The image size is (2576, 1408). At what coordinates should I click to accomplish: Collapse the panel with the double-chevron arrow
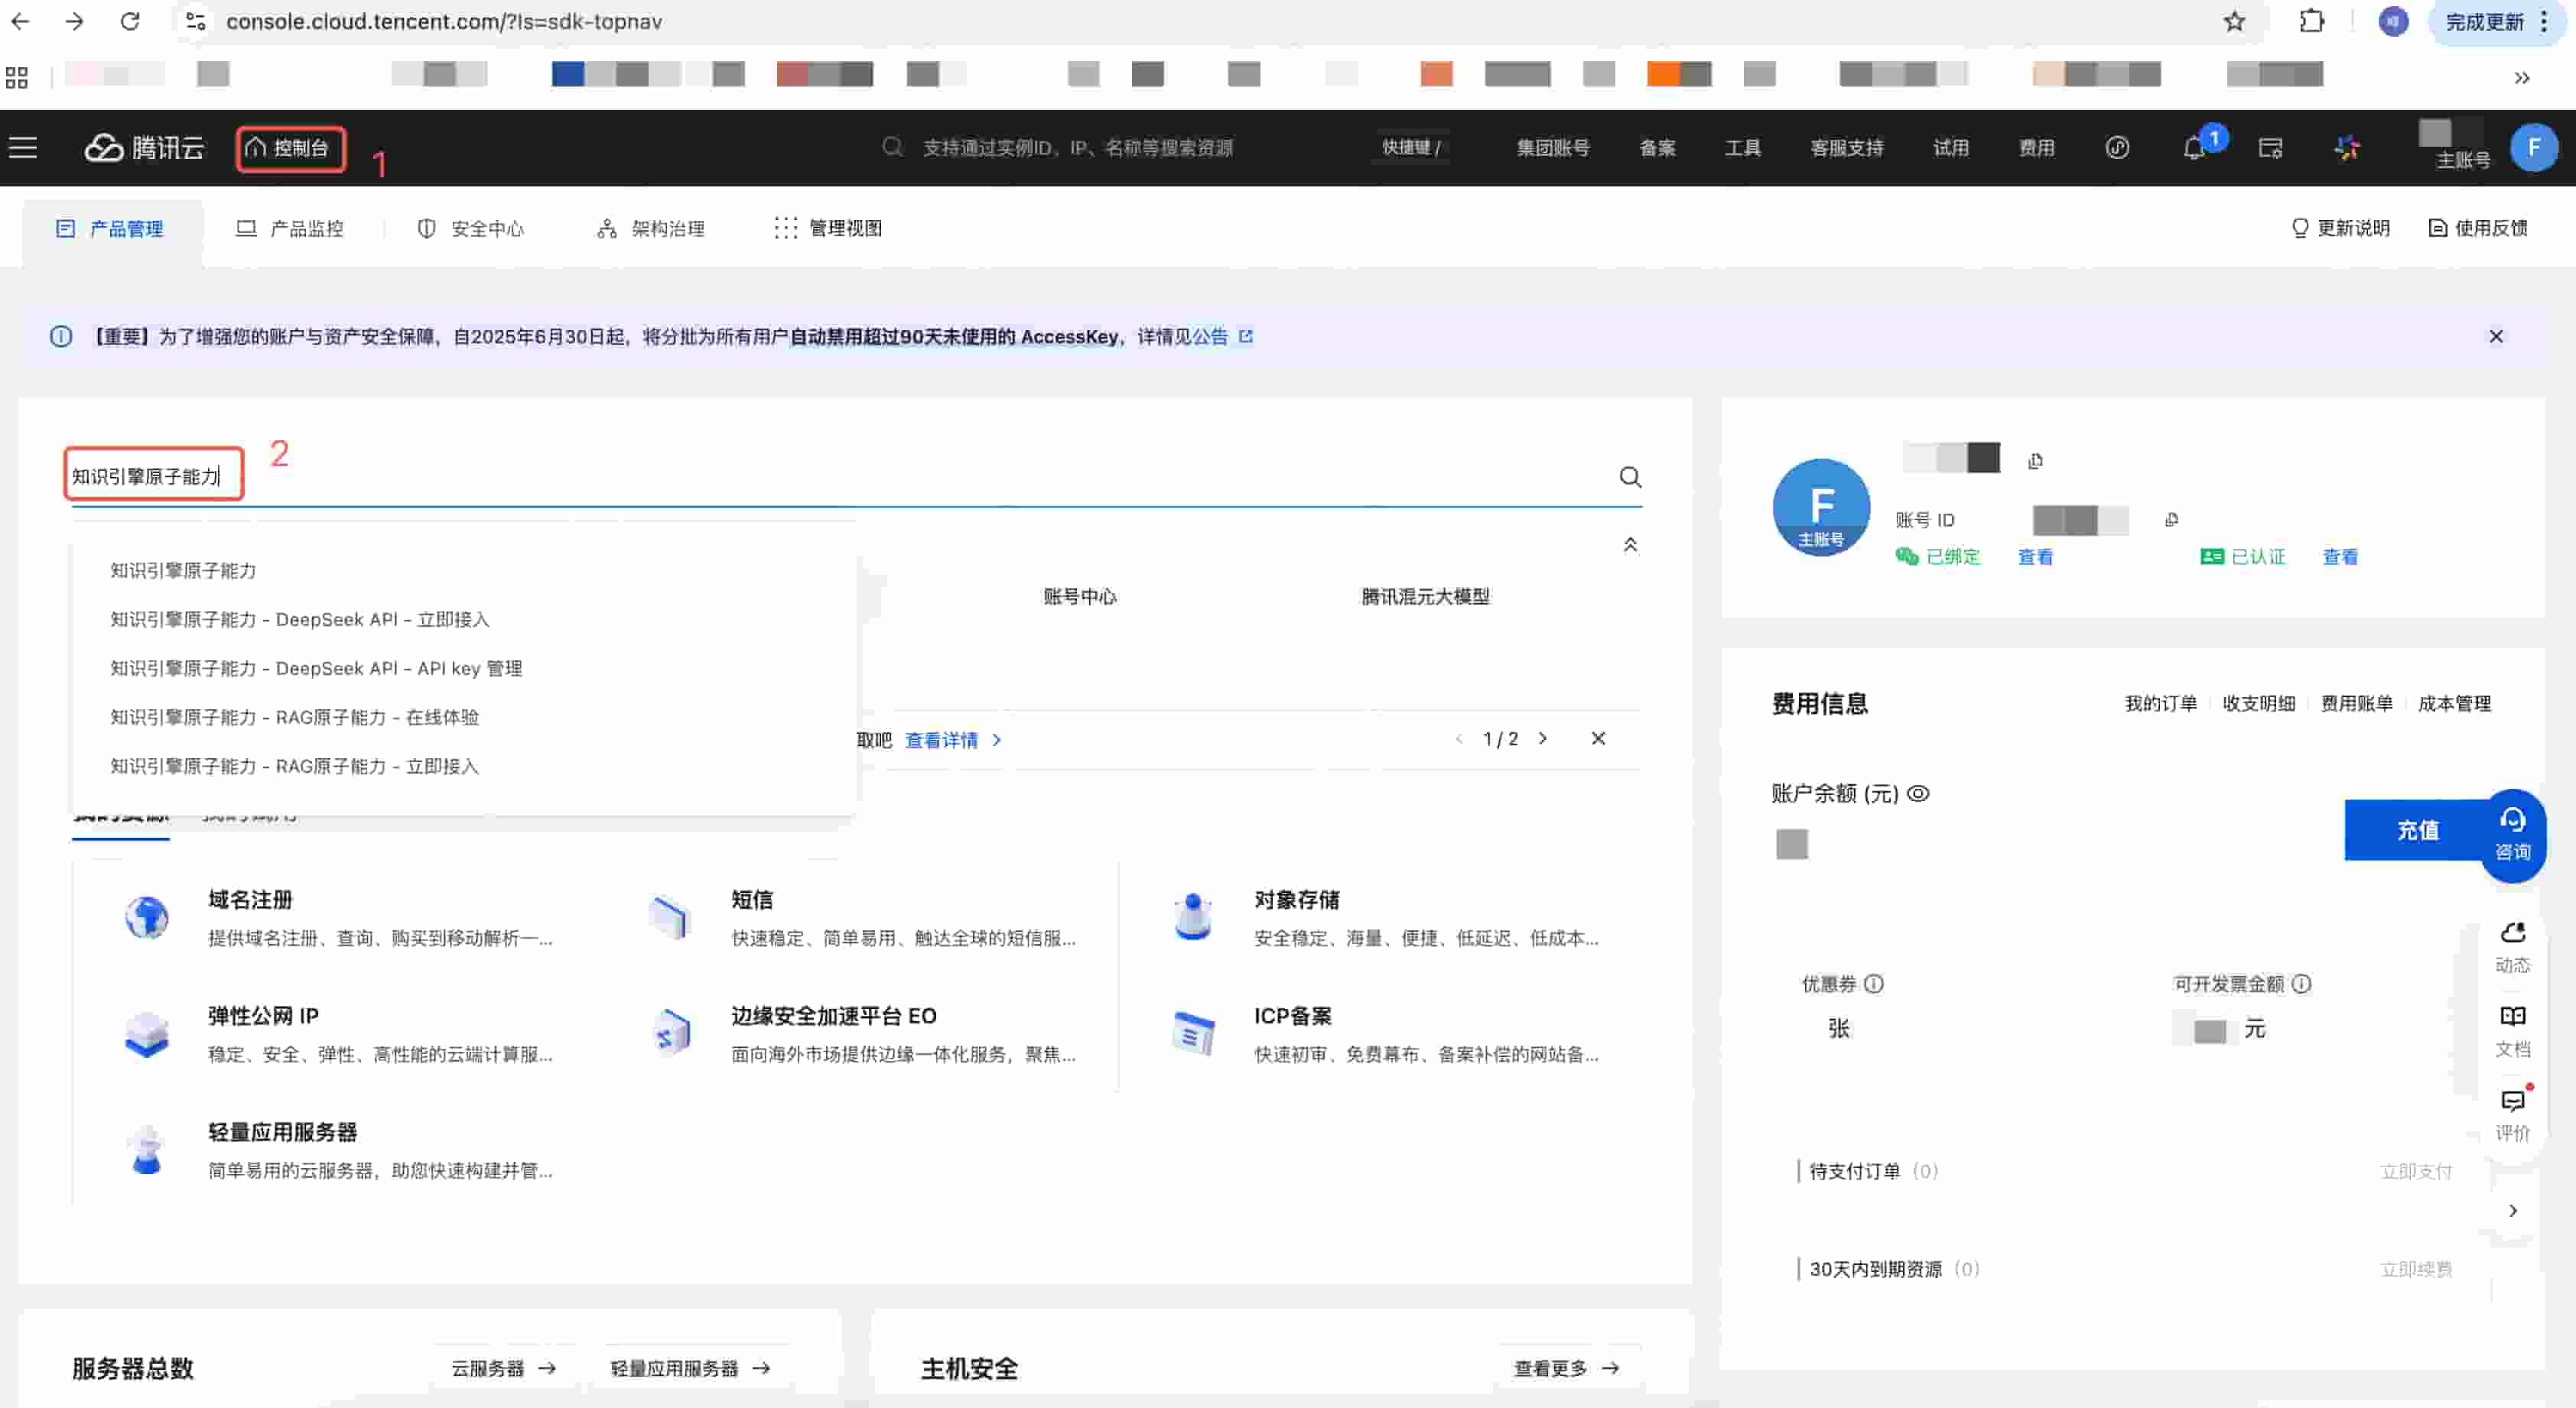pos(1631,544)
